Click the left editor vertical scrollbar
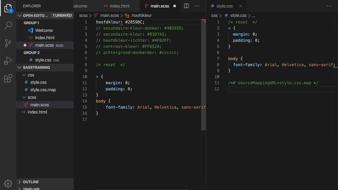338x190 pixels. [203, 75]
